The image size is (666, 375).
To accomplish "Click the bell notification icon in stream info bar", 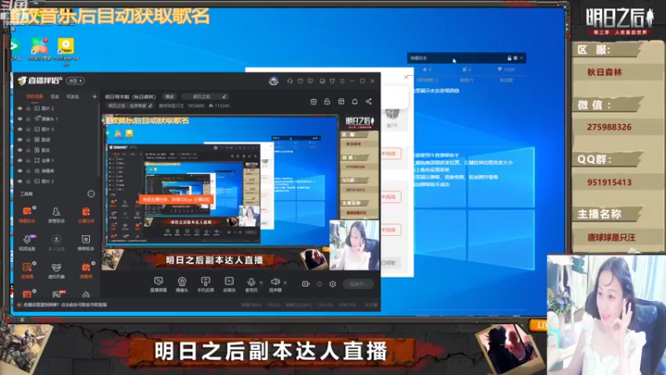I will [355, 102].
